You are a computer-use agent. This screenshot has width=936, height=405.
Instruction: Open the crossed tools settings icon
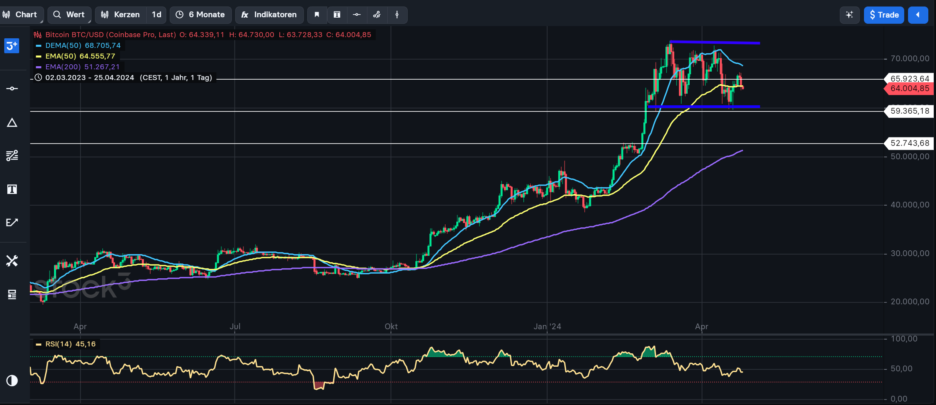pos(12,261)
